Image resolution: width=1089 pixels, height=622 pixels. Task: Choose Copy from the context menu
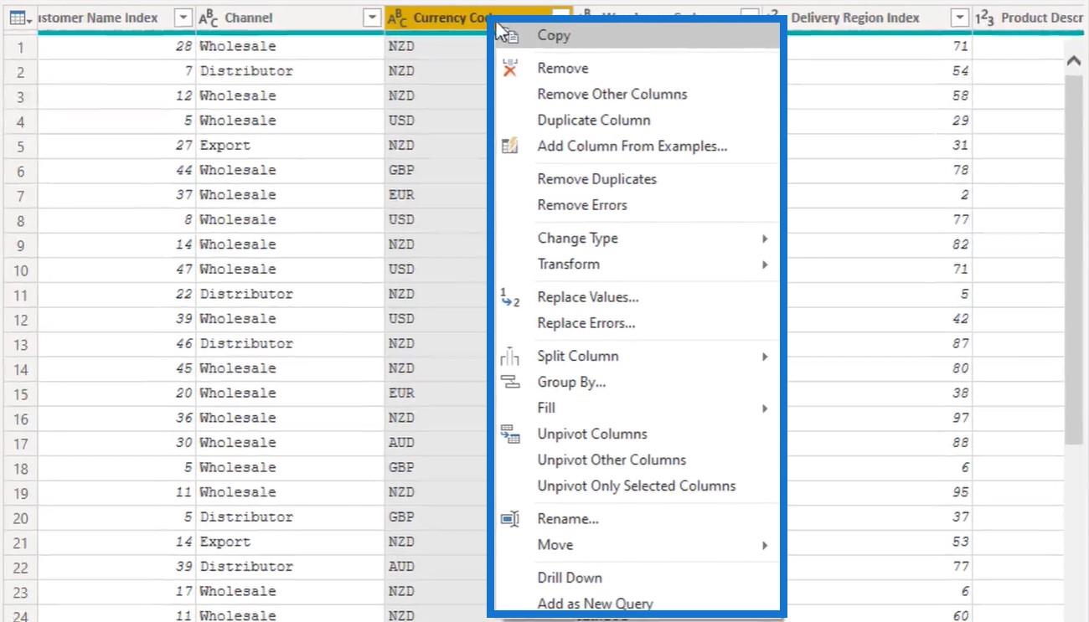637,35
